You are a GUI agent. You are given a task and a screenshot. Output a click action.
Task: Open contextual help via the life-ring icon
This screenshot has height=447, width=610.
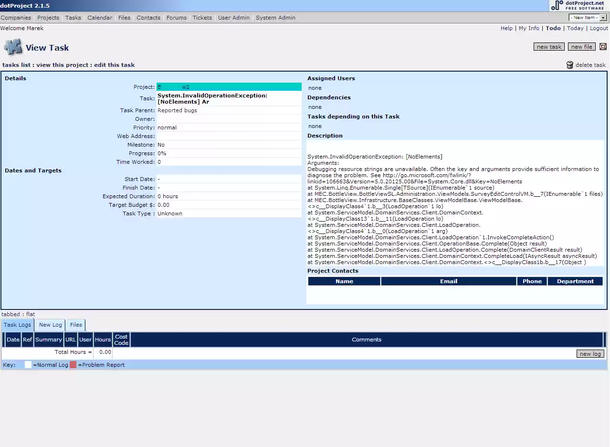603,46
